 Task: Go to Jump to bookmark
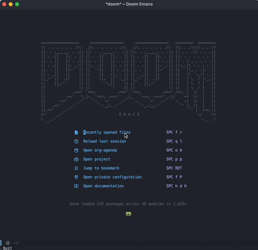101,168
